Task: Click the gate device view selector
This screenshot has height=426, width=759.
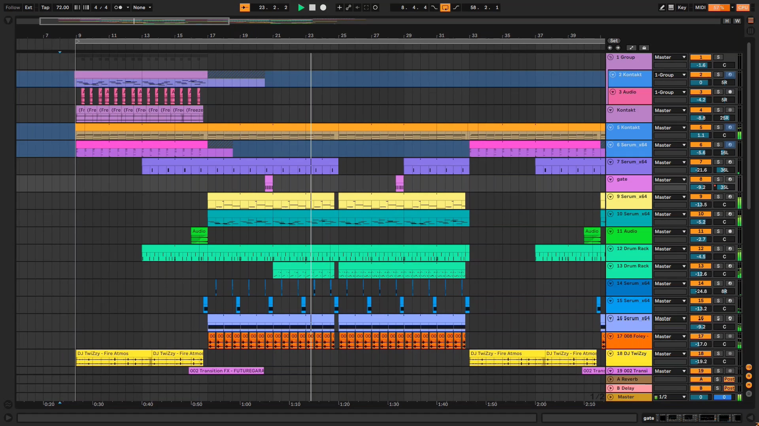Action: [693, 418]
